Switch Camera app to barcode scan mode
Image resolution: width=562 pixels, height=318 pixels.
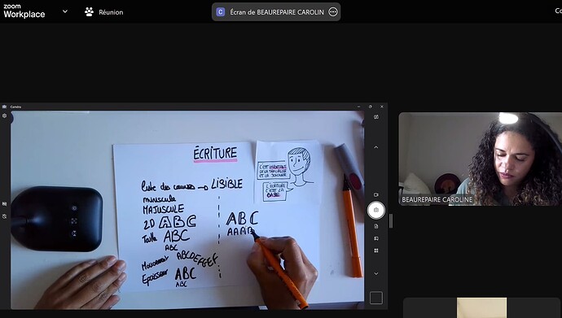click(x=376, y=250)
